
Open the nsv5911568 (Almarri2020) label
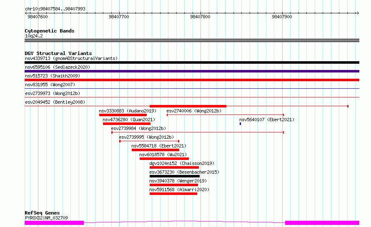click(179, 190)
